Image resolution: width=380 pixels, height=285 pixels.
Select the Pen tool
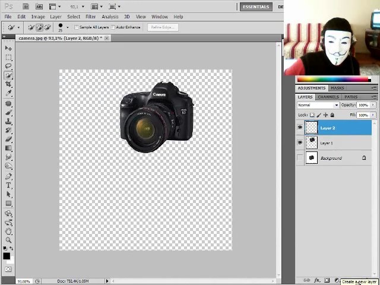pyautogui.click(x=8, y=176)
